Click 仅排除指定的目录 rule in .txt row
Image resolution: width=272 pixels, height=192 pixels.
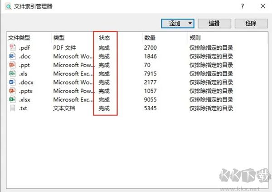pyautogui.click(x=211, y=108)
